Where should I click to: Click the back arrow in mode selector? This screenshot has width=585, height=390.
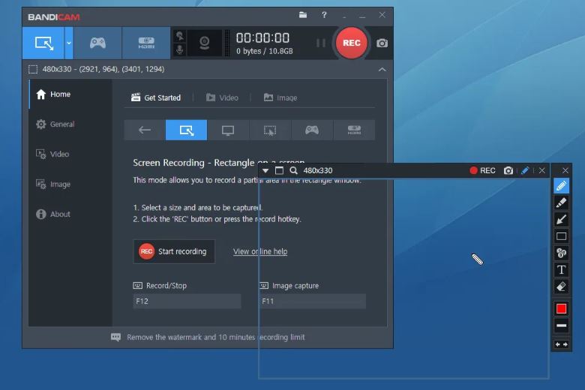pyautogui.click(x=145, y=130)
